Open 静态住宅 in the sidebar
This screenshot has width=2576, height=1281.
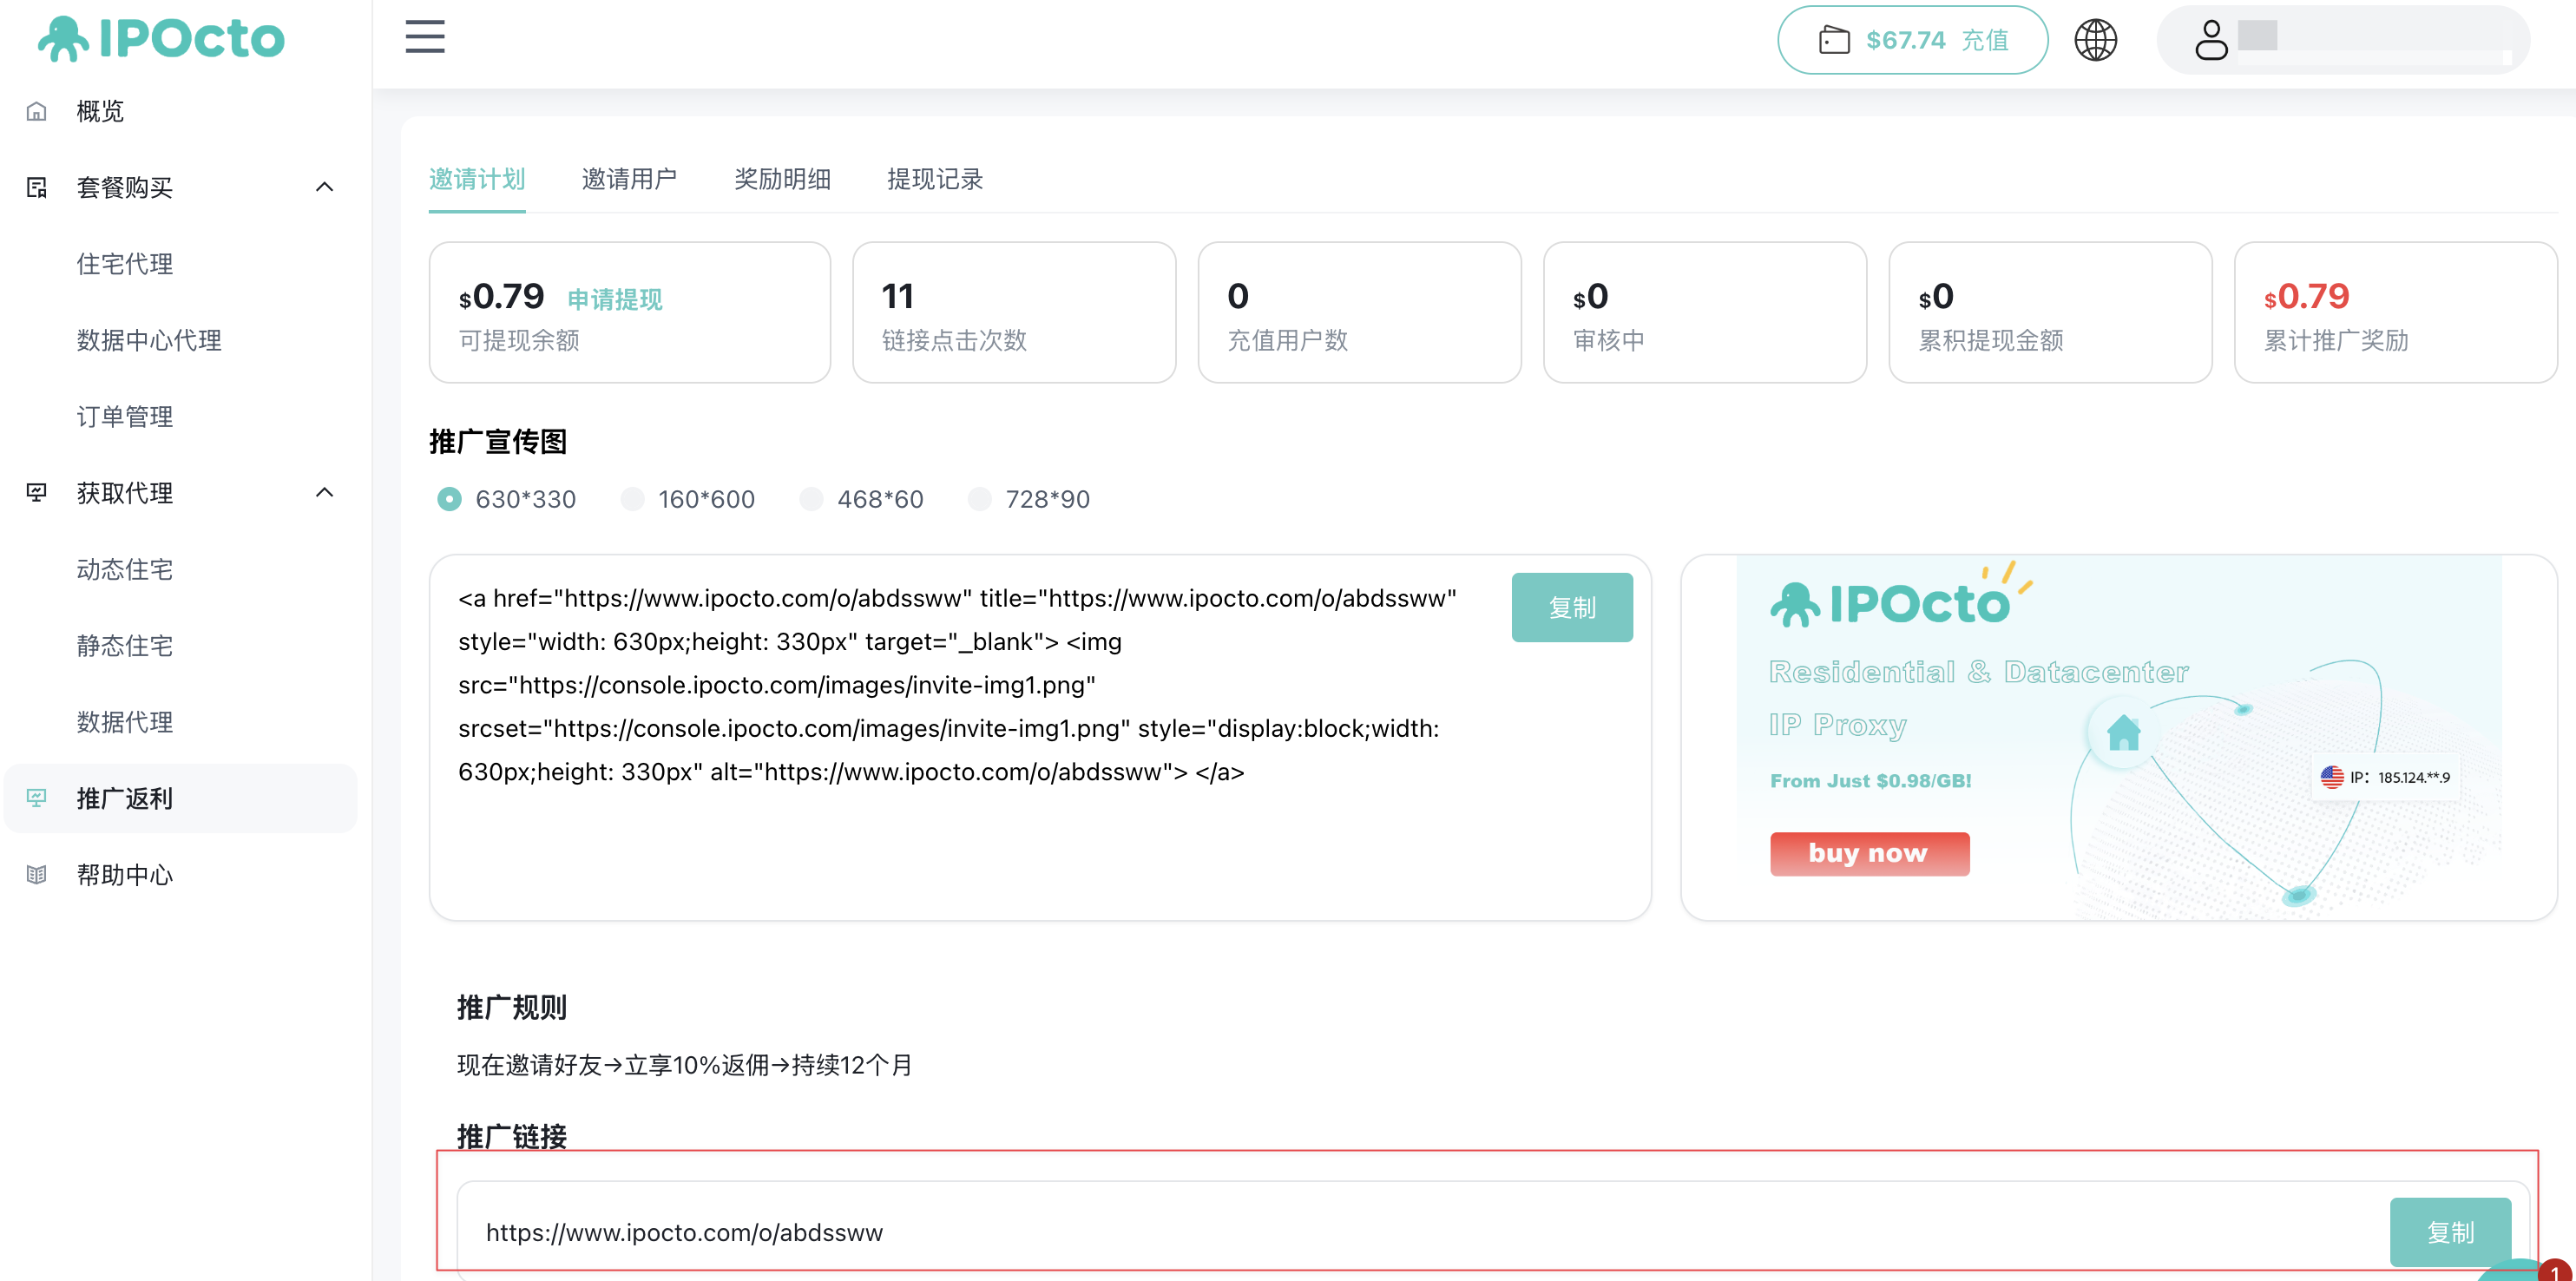click(125, 646)
